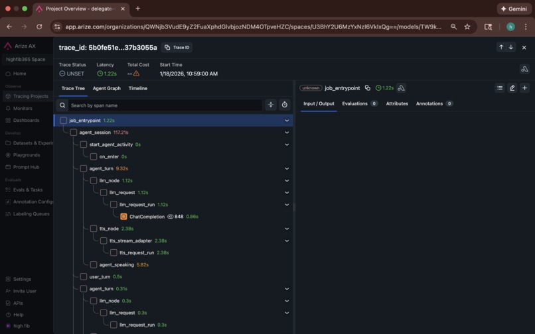Click the warning icon next to Total Cost
Viewport: 535px width, 334px height.
[x=136, y=74]
